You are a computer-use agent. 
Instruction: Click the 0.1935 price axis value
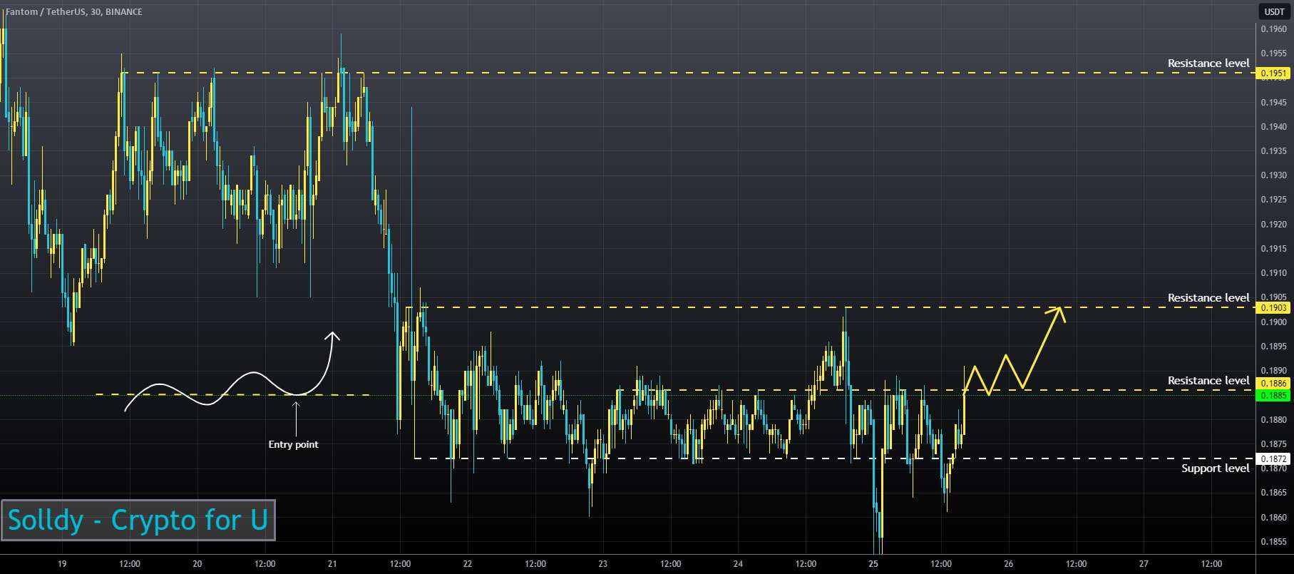pos(1273,151)
